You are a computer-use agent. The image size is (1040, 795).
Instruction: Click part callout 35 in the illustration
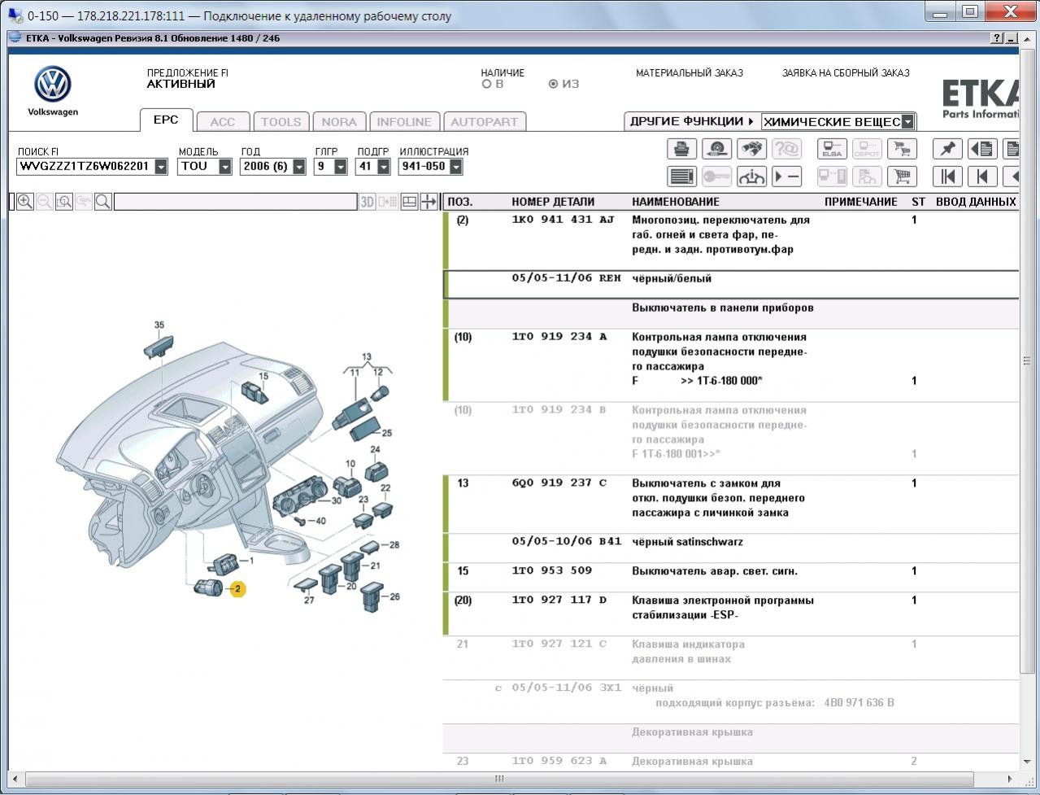tap(159, 325)
